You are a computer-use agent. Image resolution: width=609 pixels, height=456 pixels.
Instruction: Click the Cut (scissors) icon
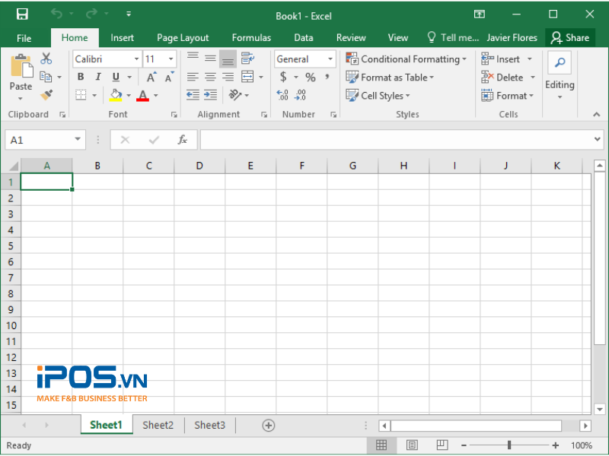coord(46,58)
